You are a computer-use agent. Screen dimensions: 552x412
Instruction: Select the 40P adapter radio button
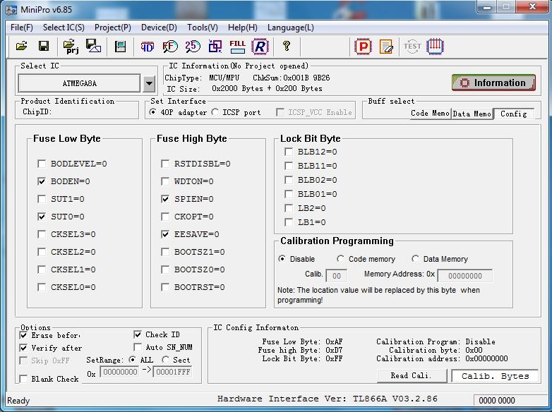click(x=153, y=112)
